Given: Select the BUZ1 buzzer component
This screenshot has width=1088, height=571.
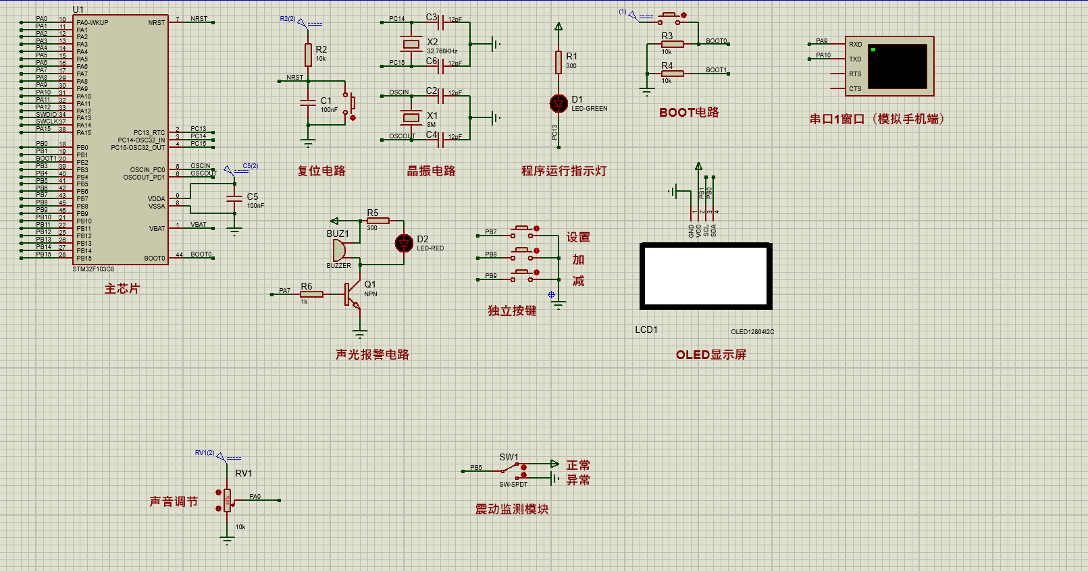Looking at the screenshot, I should pos(338,250).
